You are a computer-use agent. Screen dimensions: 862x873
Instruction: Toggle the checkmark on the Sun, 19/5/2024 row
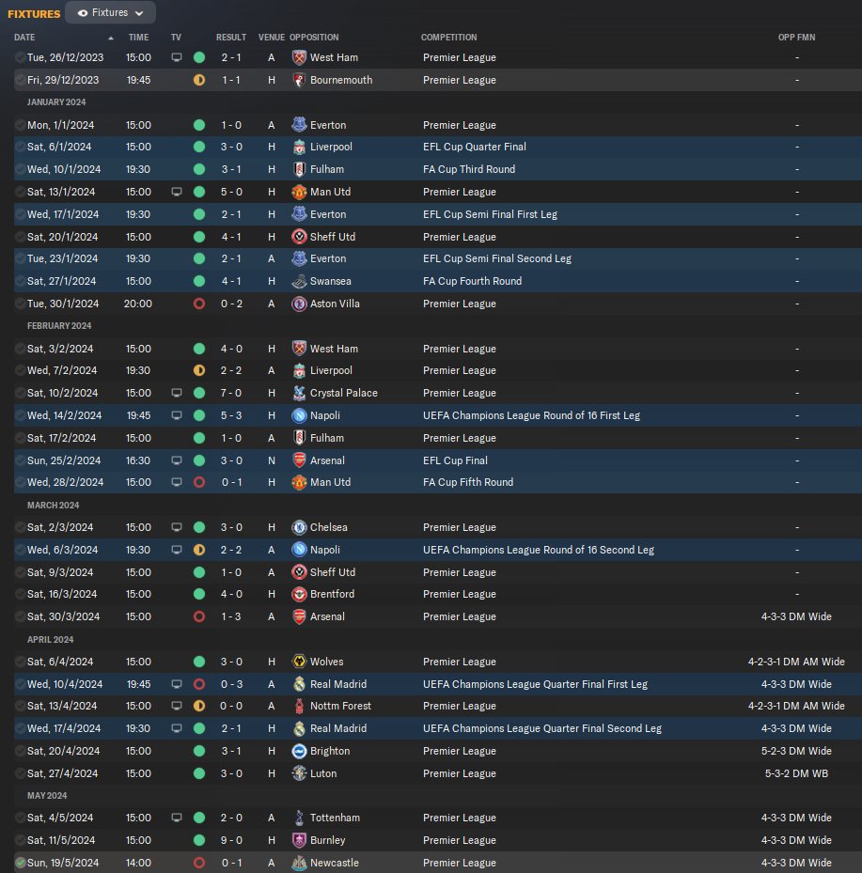[x=21, y=863]
